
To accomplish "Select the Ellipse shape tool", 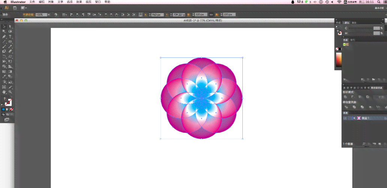I will click(x=10, y=41).
